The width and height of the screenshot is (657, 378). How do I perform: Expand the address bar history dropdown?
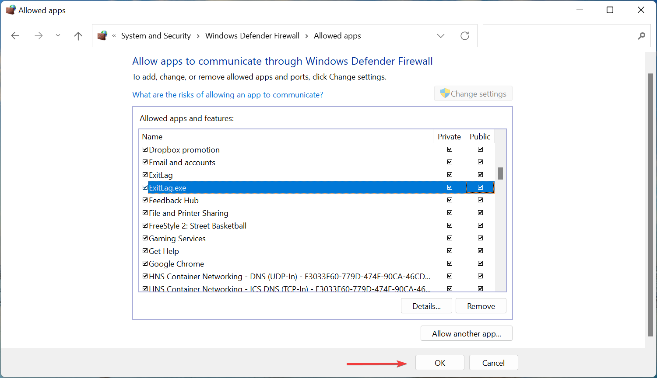(x=441, y=36)
